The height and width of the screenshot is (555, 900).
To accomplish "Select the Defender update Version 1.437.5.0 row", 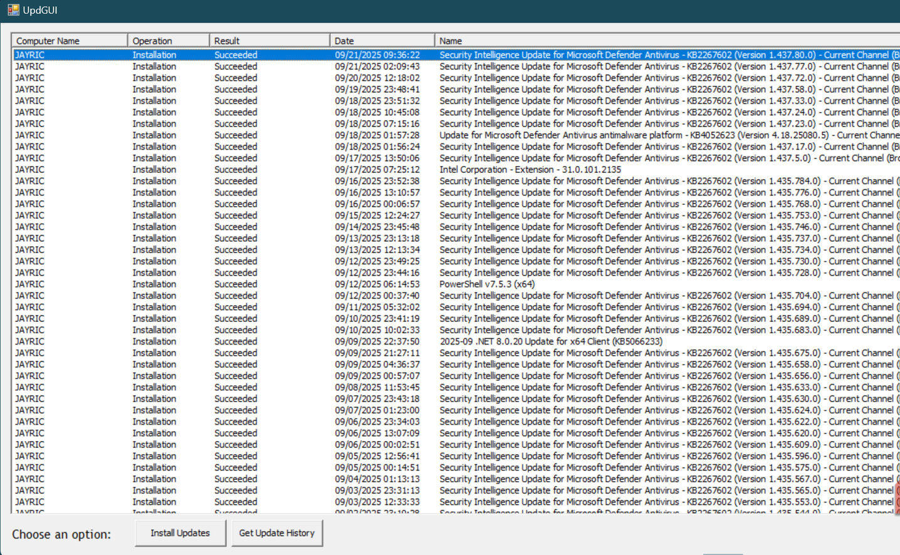I will pos(627,158).
